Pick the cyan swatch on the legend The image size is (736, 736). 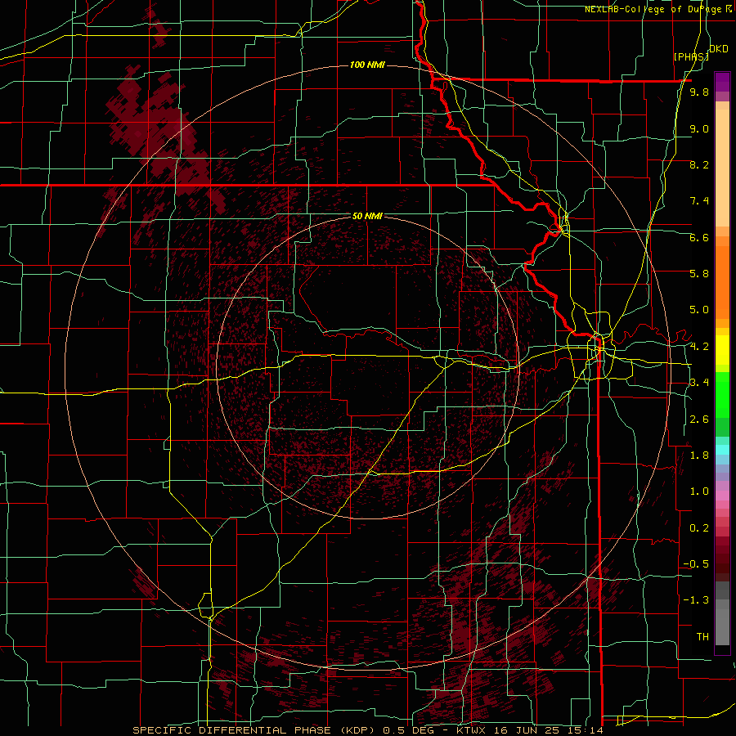(722, 449)
